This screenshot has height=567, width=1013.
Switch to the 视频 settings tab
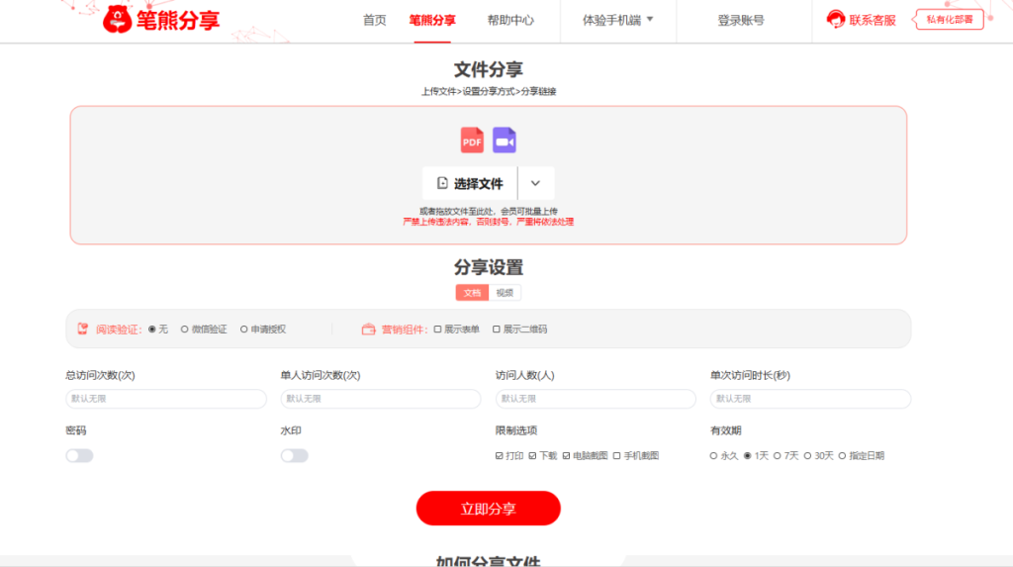(505, 293)
